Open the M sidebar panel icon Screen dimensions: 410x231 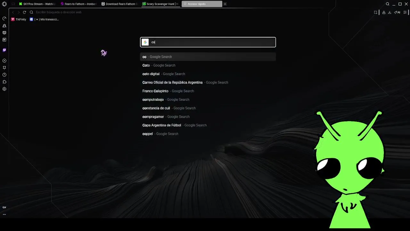pos(4,40)
